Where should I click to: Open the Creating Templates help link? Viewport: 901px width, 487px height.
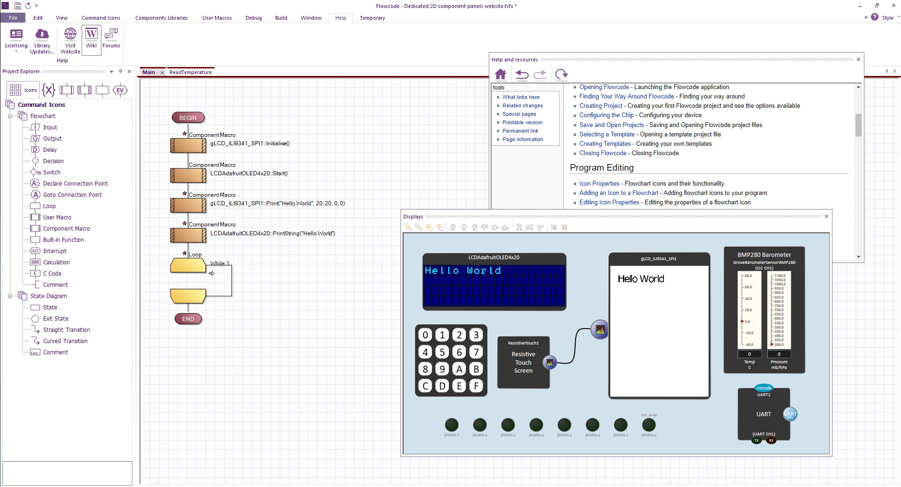(x=605, y=143)
